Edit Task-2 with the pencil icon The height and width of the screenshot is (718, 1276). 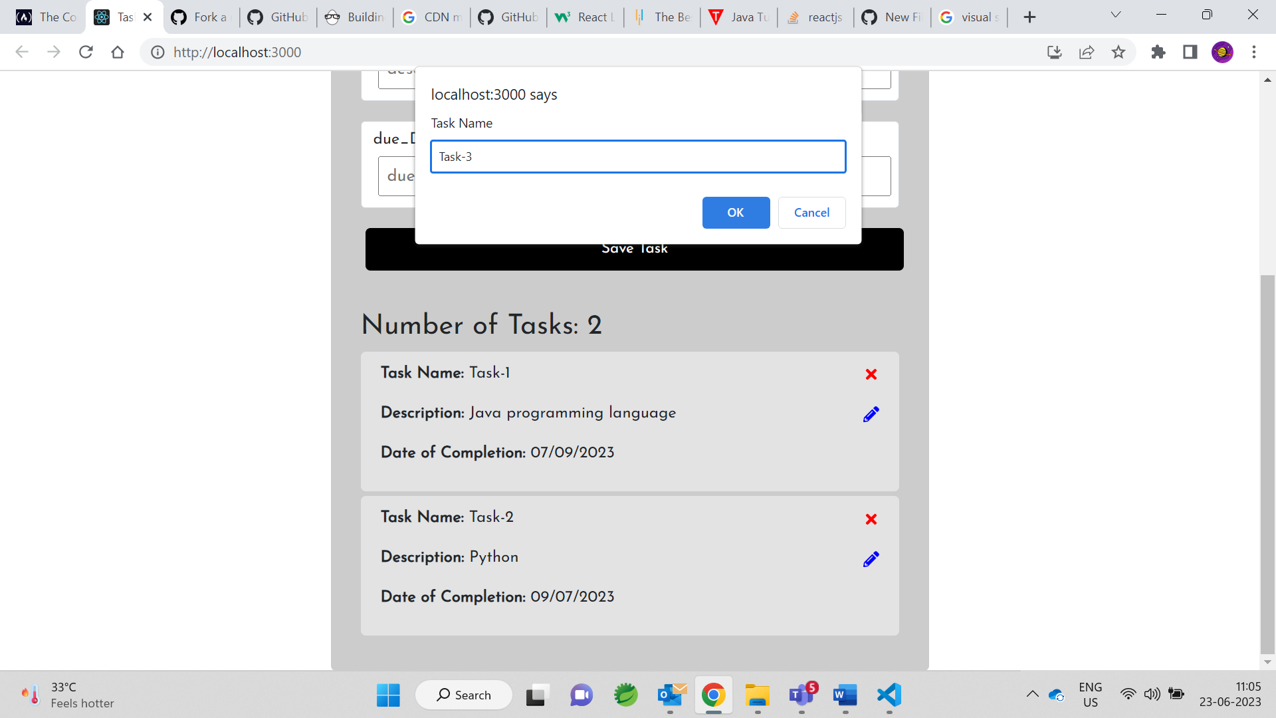tap(871, 558)
